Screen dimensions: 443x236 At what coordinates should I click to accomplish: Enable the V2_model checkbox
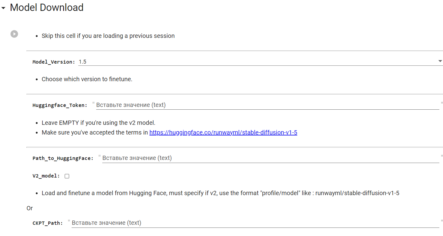click(x=67, y=176)
